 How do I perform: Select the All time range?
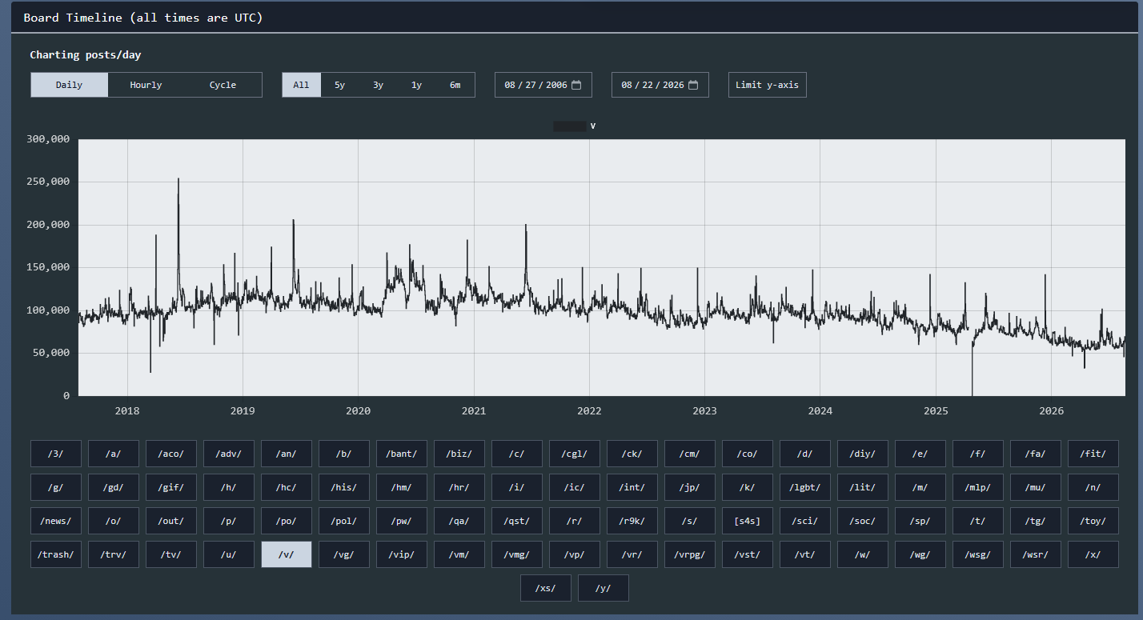[x=301, y=85]
